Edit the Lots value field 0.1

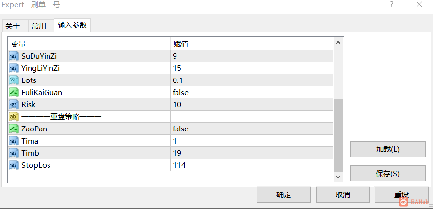point(252,80)
